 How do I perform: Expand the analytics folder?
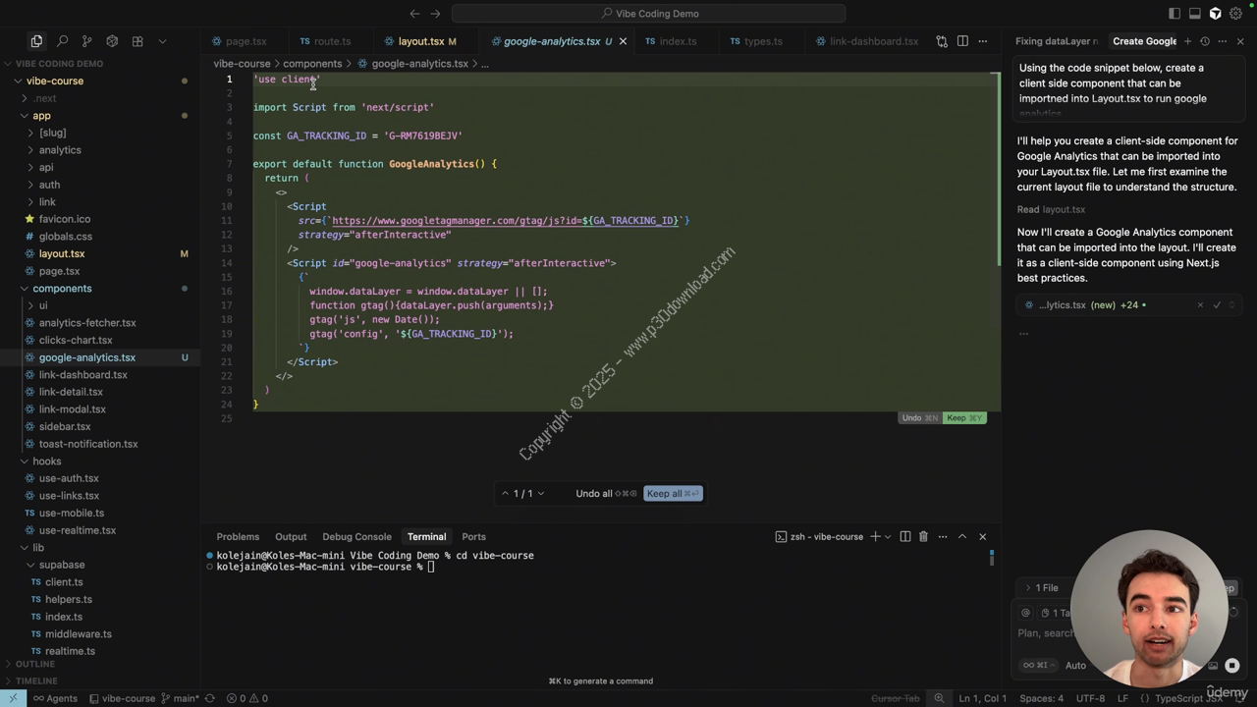60,150
